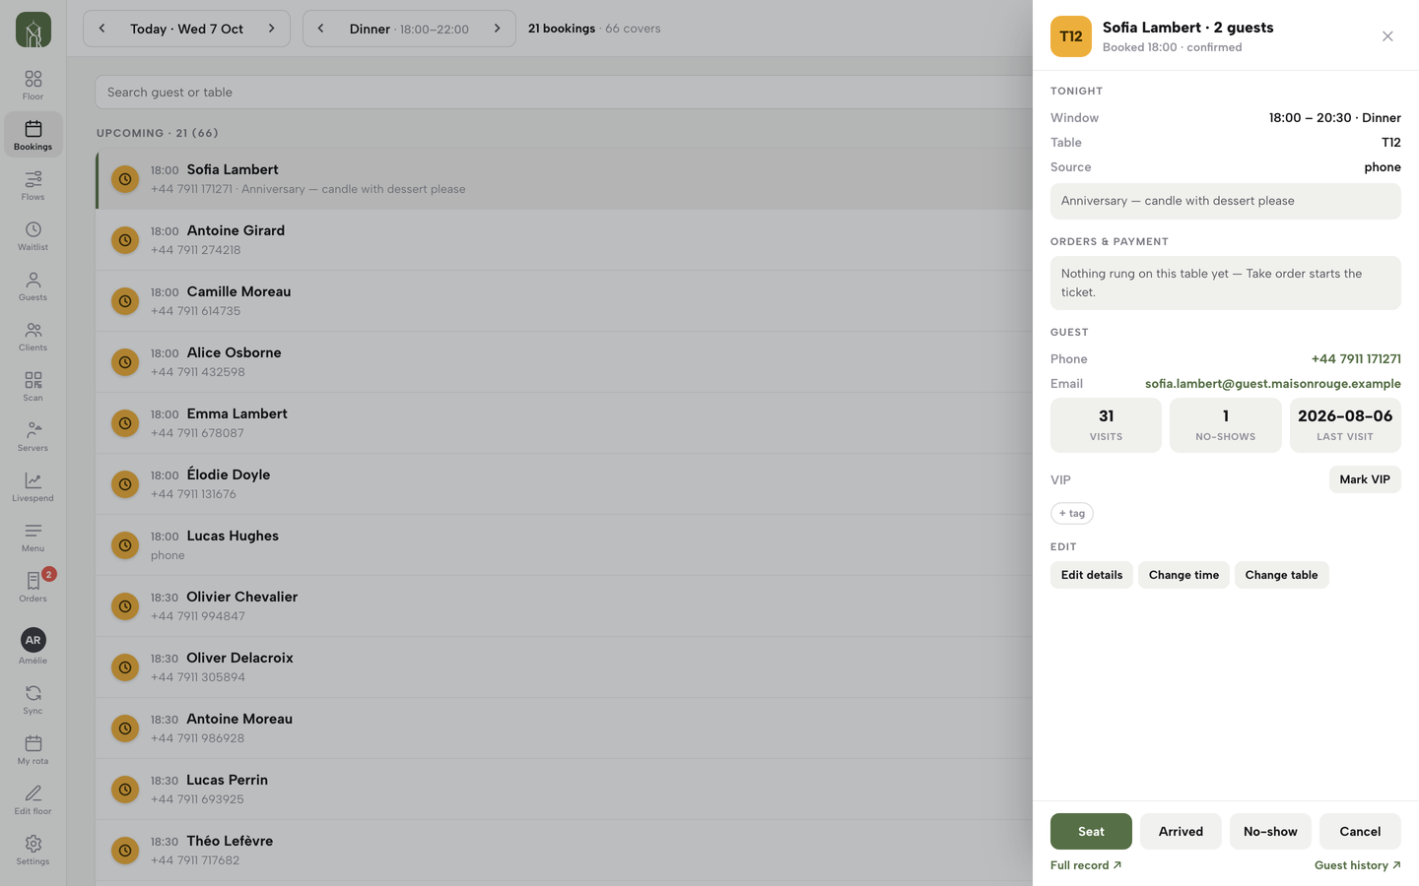
Task: Open My rota
Action: click(34, 749)
